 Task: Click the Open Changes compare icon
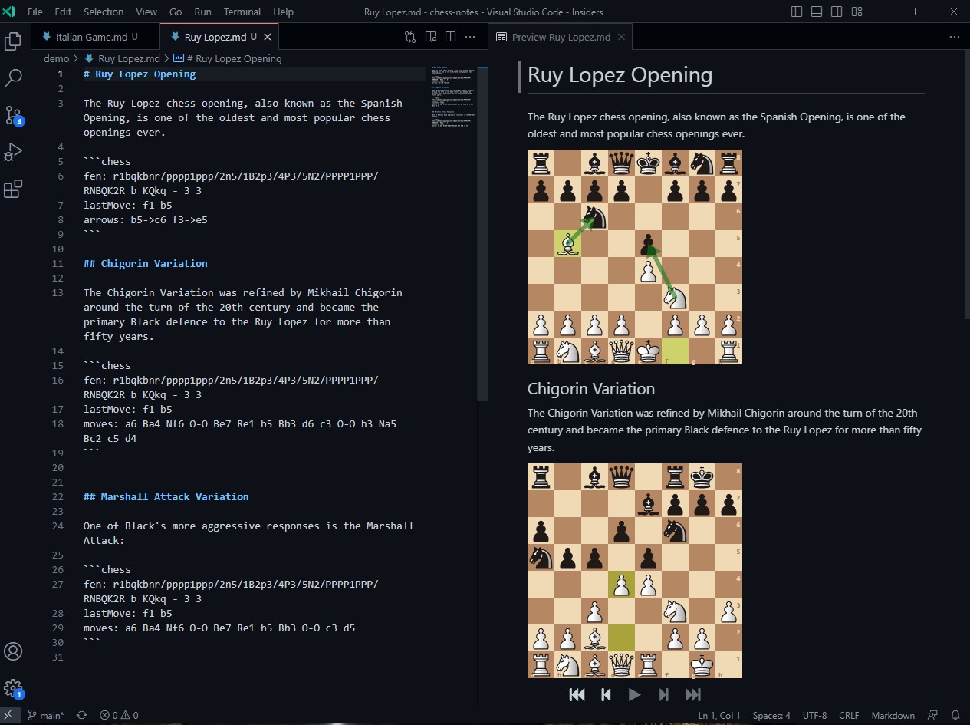coord(411,37)
